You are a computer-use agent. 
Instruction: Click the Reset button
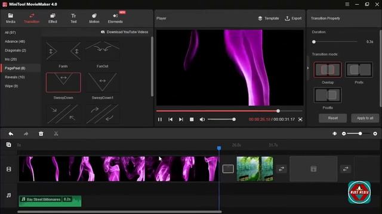click(333, 118)
